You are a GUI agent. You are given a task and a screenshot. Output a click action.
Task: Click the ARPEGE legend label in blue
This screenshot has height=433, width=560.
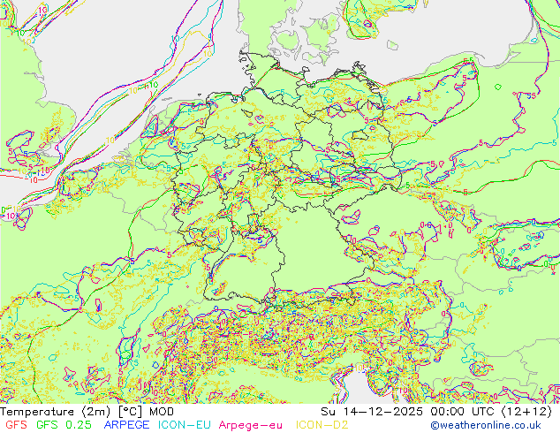tap(127, 425)
